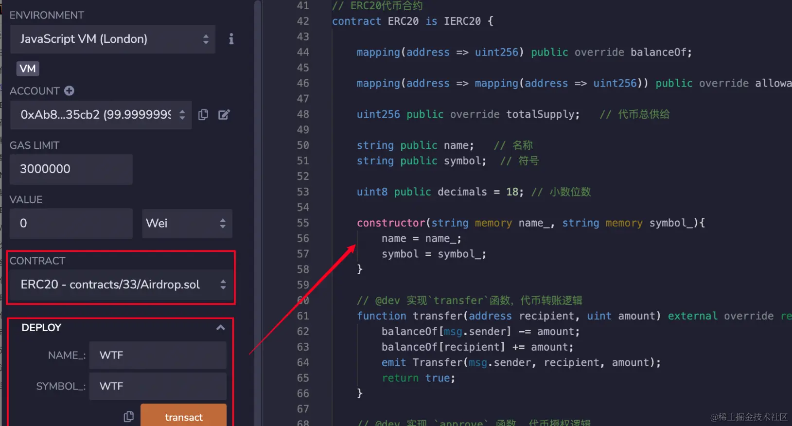Click line number 44 in the gutter
This screenshot has height=426, width=792.
[303, 52]
